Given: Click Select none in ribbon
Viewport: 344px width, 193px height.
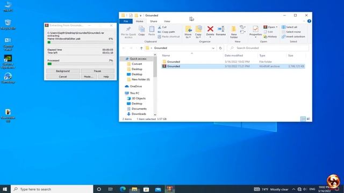Looking at the screenshot, I should tap(291, 32).
